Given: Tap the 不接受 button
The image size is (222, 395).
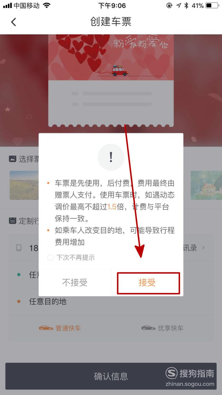Looking at the screenshot, I should (x=75, y=283).
